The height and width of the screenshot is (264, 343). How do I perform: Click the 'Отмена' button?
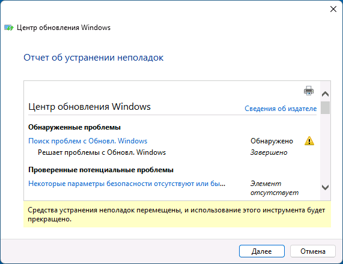click(x=313, y=251)
